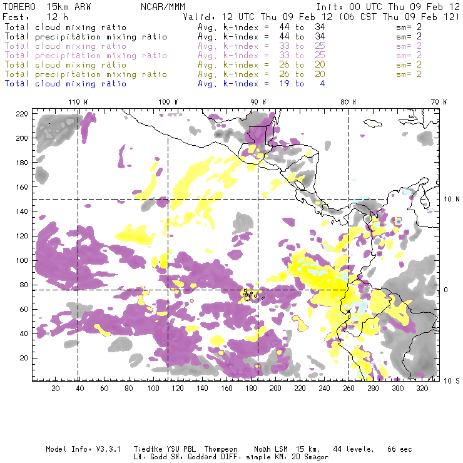463x463 pixels.
Task: Click the horizontal-axis "260" tick label
Action: (x=349, y=389)
